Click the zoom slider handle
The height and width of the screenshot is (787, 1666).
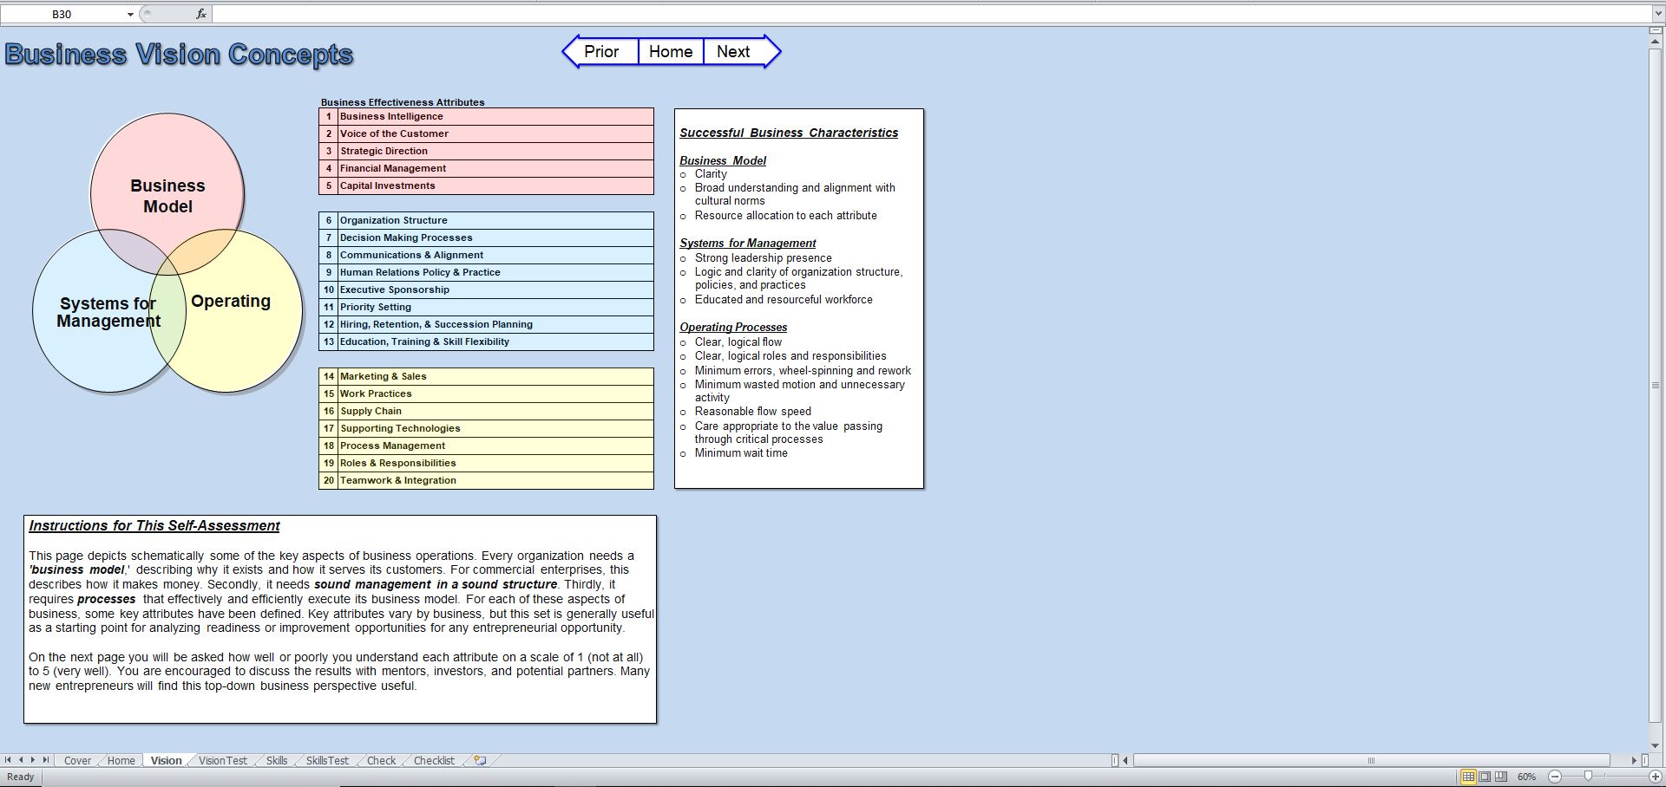pos(1588,777)
